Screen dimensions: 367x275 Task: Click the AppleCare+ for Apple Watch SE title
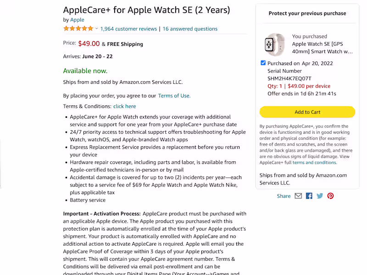point(146,10)
